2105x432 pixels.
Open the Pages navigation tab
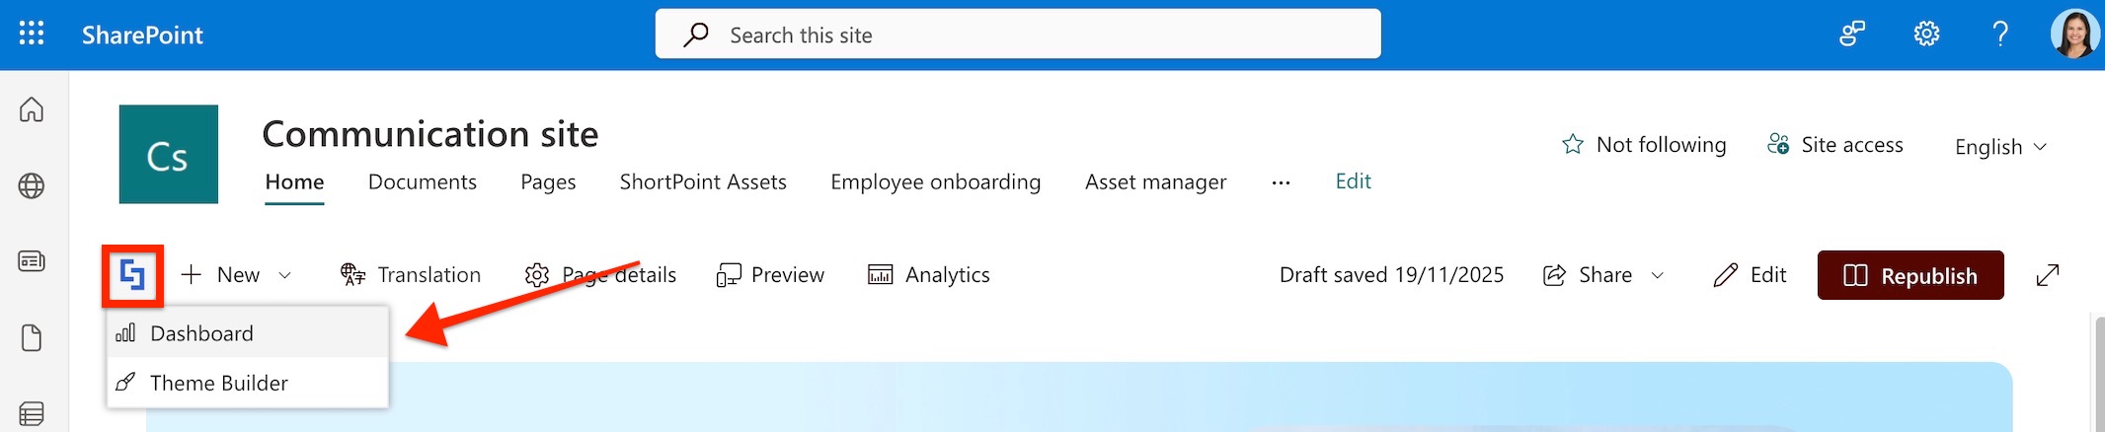tap(548, 182)
